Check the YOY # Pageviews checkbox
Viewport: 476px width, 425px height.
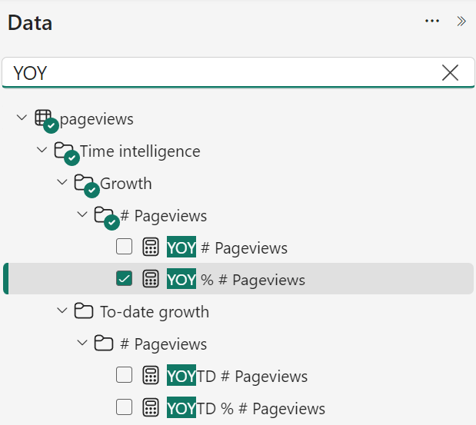point(124,247)
